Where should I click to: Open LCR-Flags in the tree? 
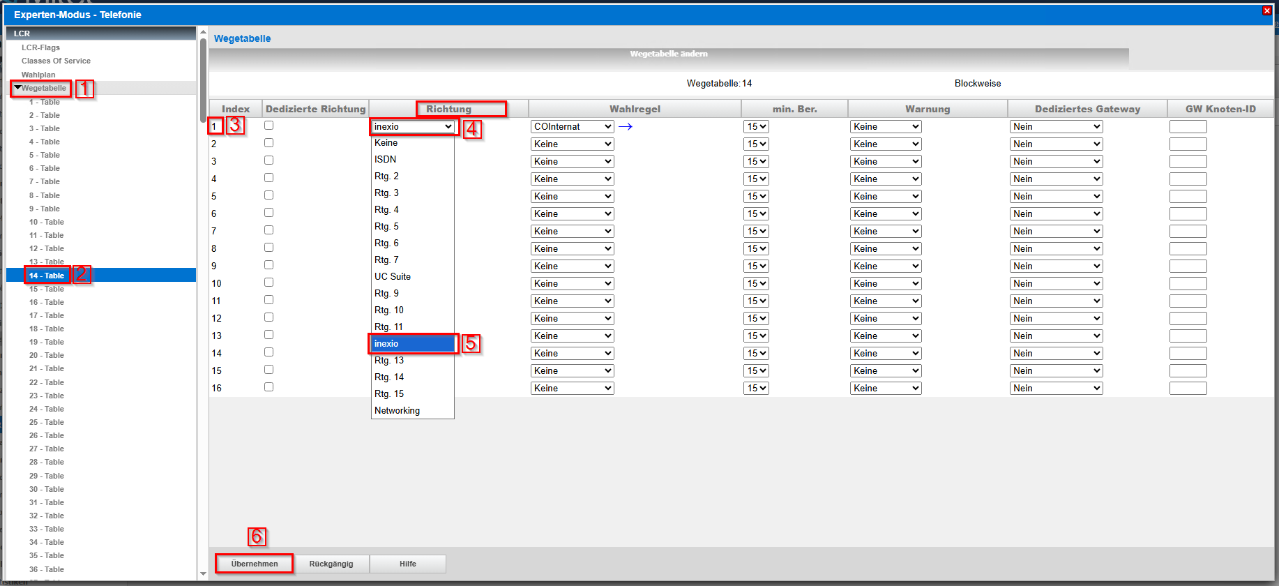[x=40, y=47]
